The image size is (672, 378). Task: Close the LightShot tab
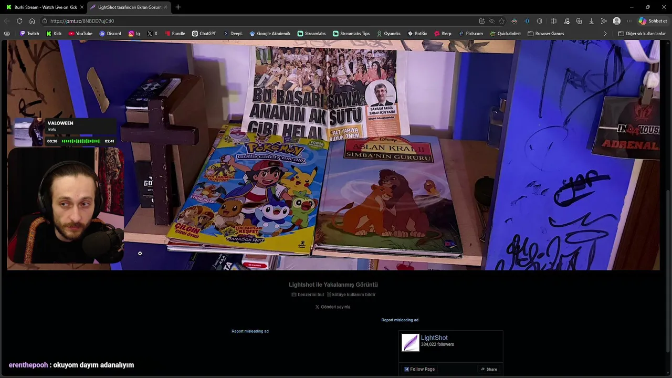pos(165,7)
